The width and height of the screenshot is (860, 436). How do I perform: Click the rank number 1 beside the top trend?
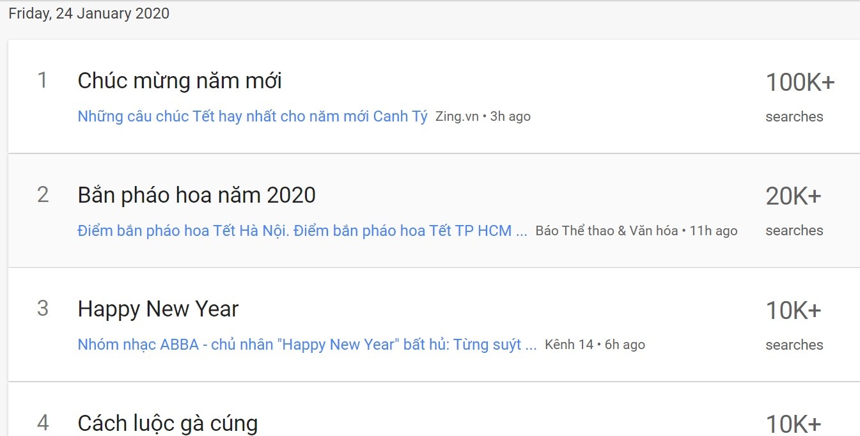point(43,81)
